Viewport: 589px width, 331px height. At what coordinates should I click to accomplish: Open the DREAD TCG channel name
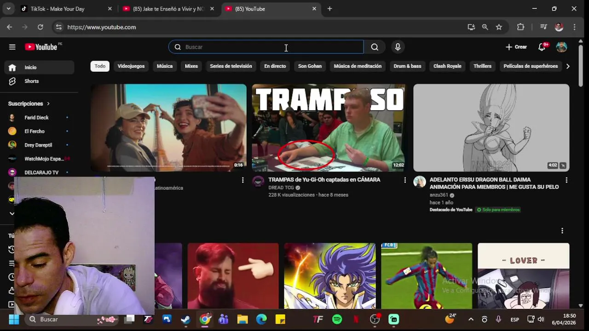281,188
